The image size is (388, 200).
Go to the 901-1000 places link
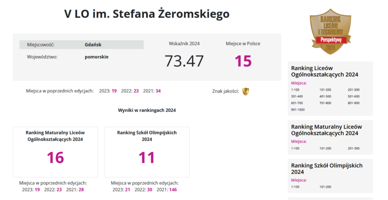pos(297,109)
